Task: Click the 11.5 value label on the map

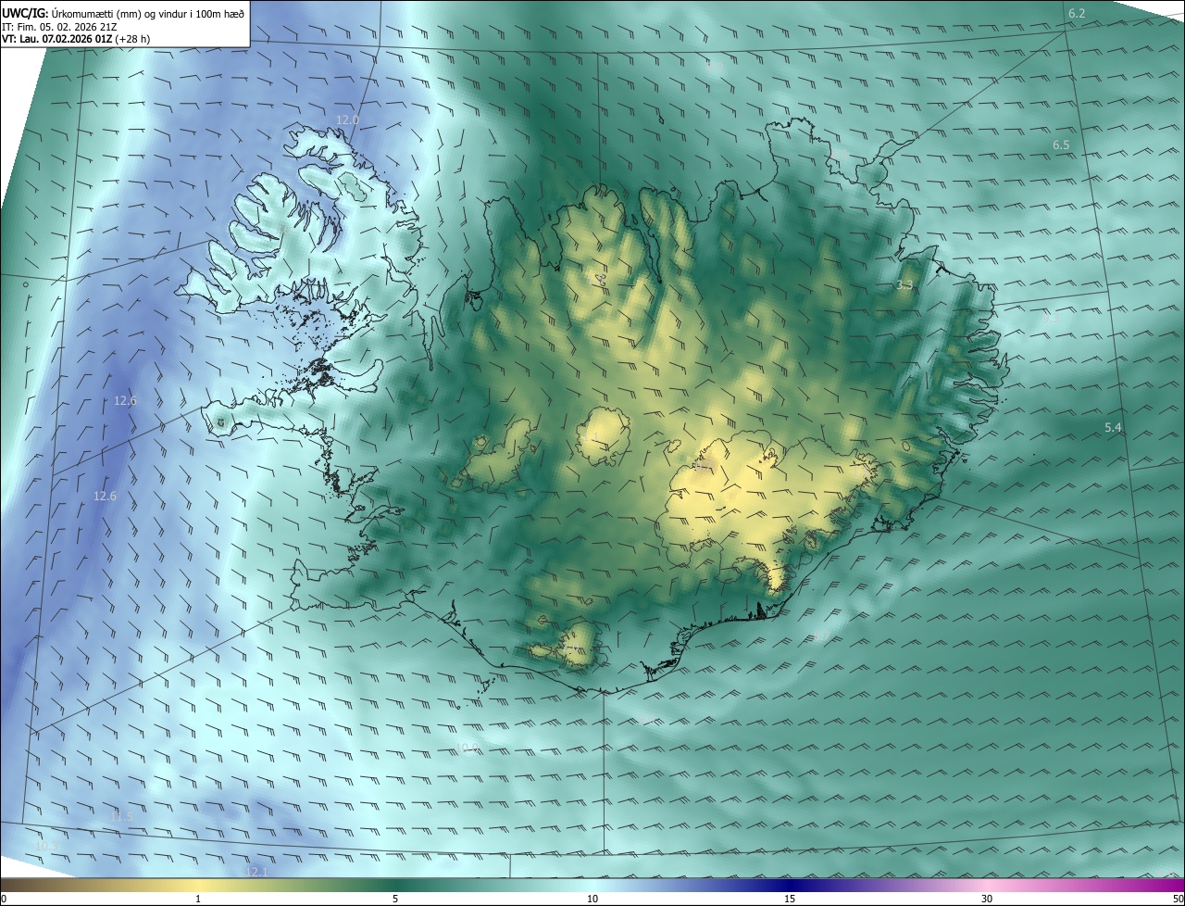Action: pos(121,816)
